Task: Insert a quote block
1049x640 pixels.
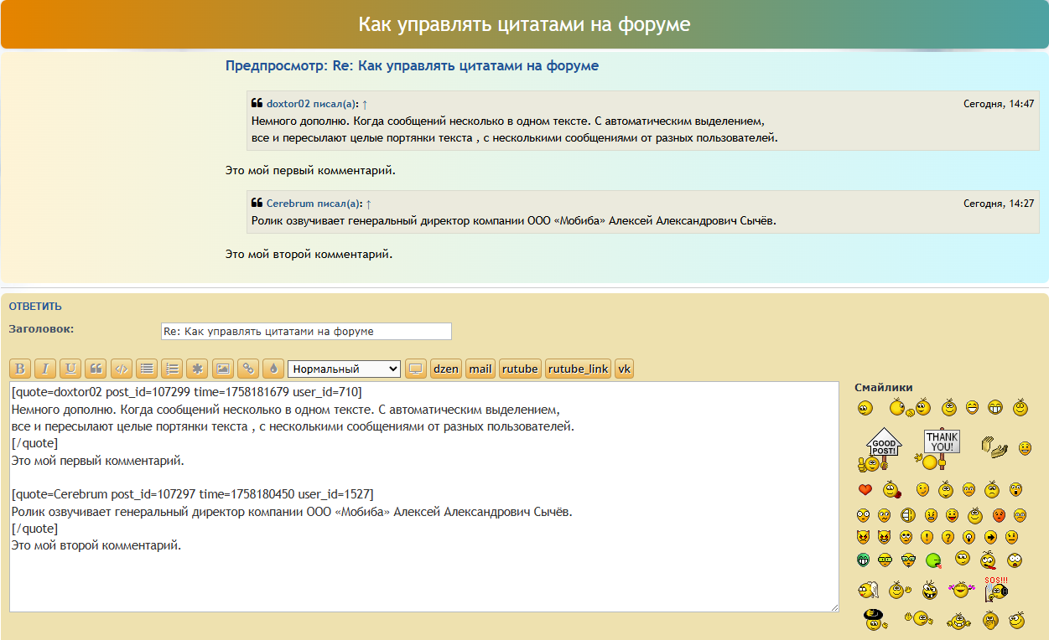Action: [96, 369]
